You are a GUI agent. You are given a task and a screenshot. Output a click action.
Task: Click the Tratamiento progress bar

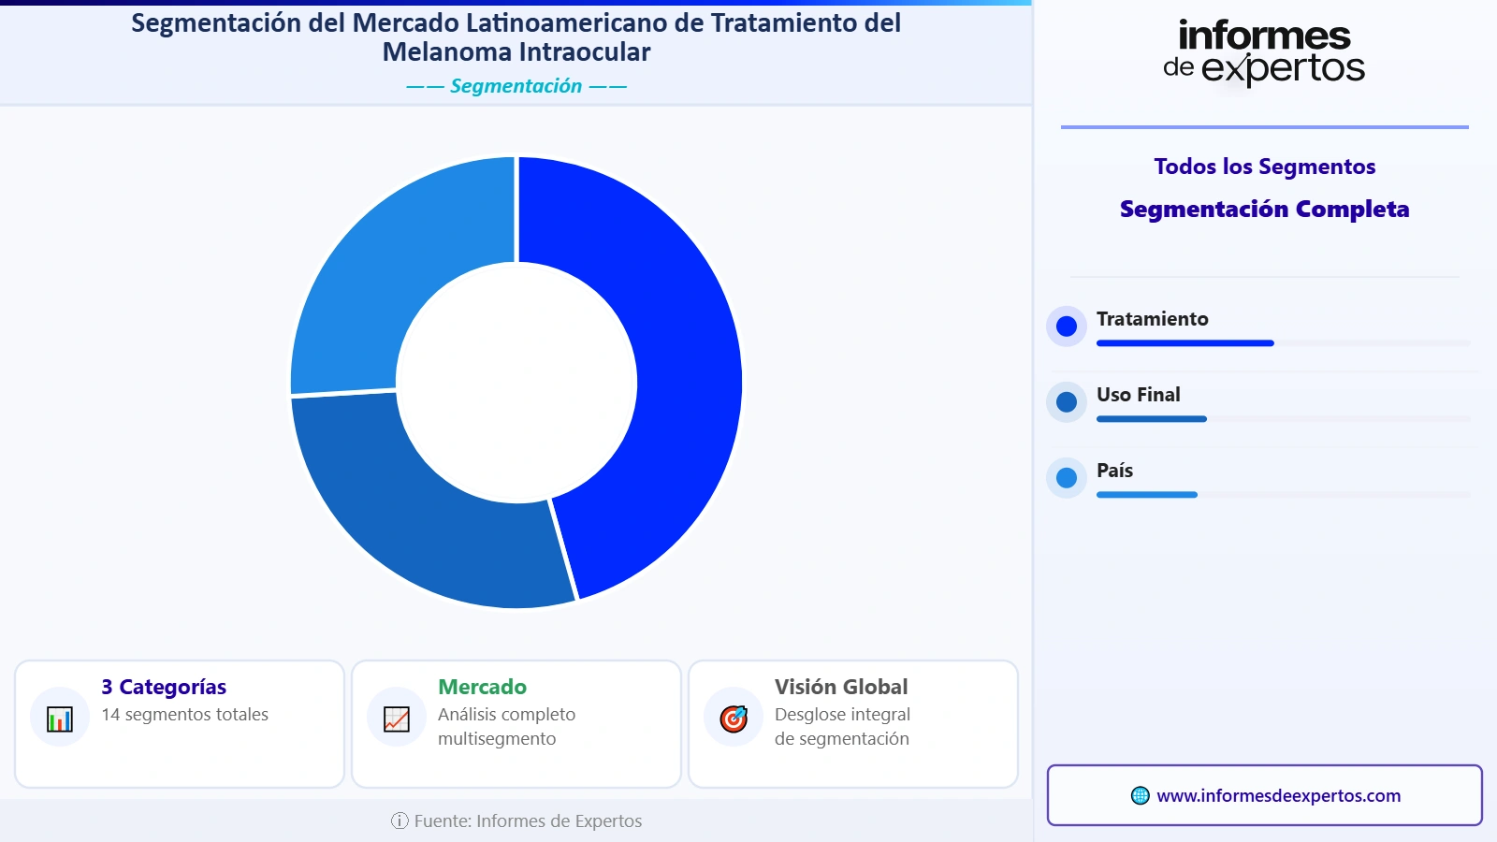click(1283, 343)
